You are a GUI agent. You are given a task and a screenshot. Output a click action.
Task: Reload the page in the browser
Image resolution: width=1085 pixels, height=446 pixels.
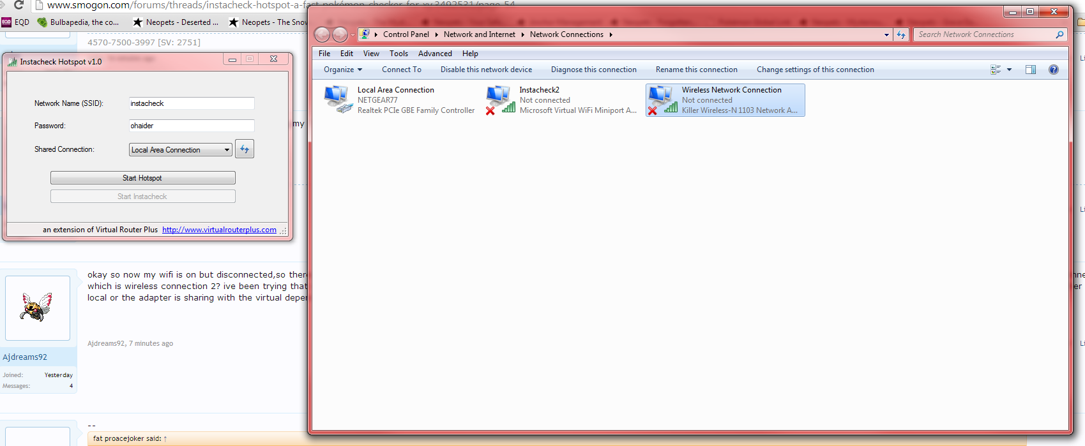coord(19,5)
